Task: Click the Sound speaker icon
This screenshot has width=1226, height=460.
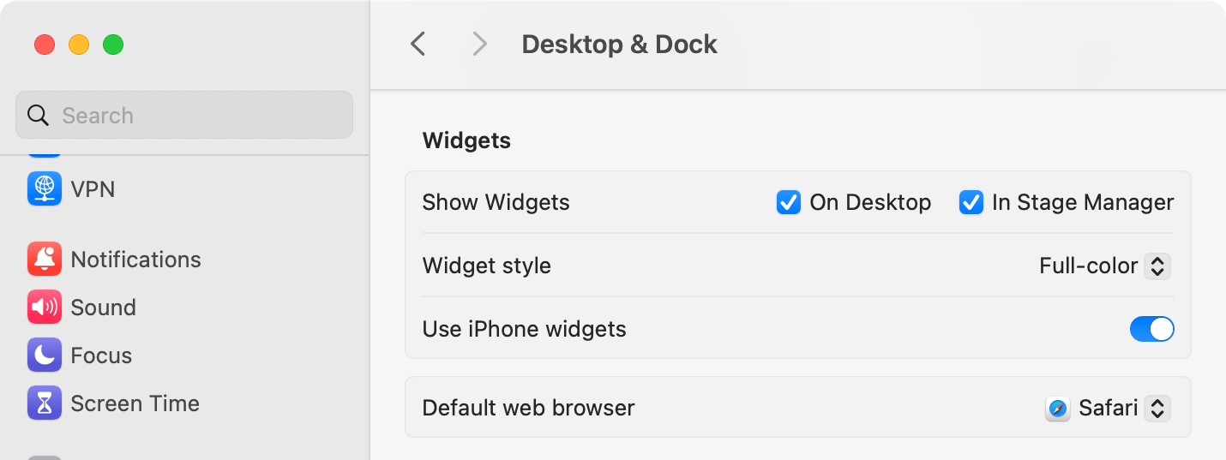Action: coord(44,308)
